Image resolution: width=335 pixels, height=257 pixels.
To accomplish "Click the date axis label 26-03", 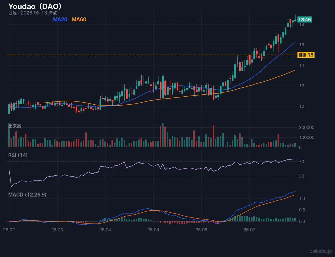I will pyautogui.click(x=57, y=230).
